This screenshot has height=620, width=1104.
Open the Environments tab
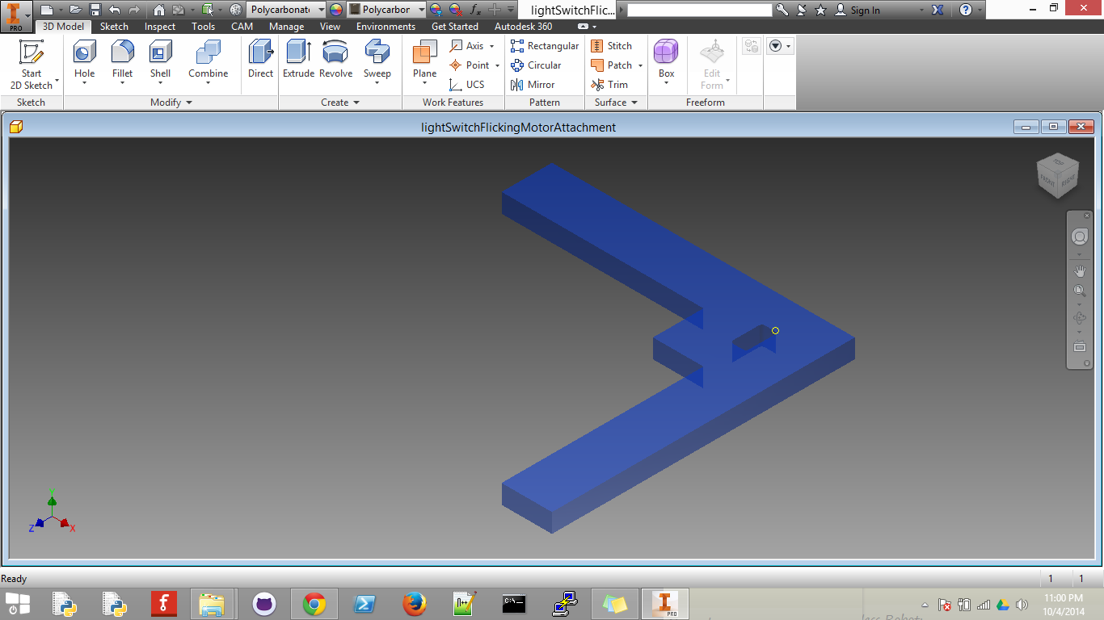[x=386, y=27]
